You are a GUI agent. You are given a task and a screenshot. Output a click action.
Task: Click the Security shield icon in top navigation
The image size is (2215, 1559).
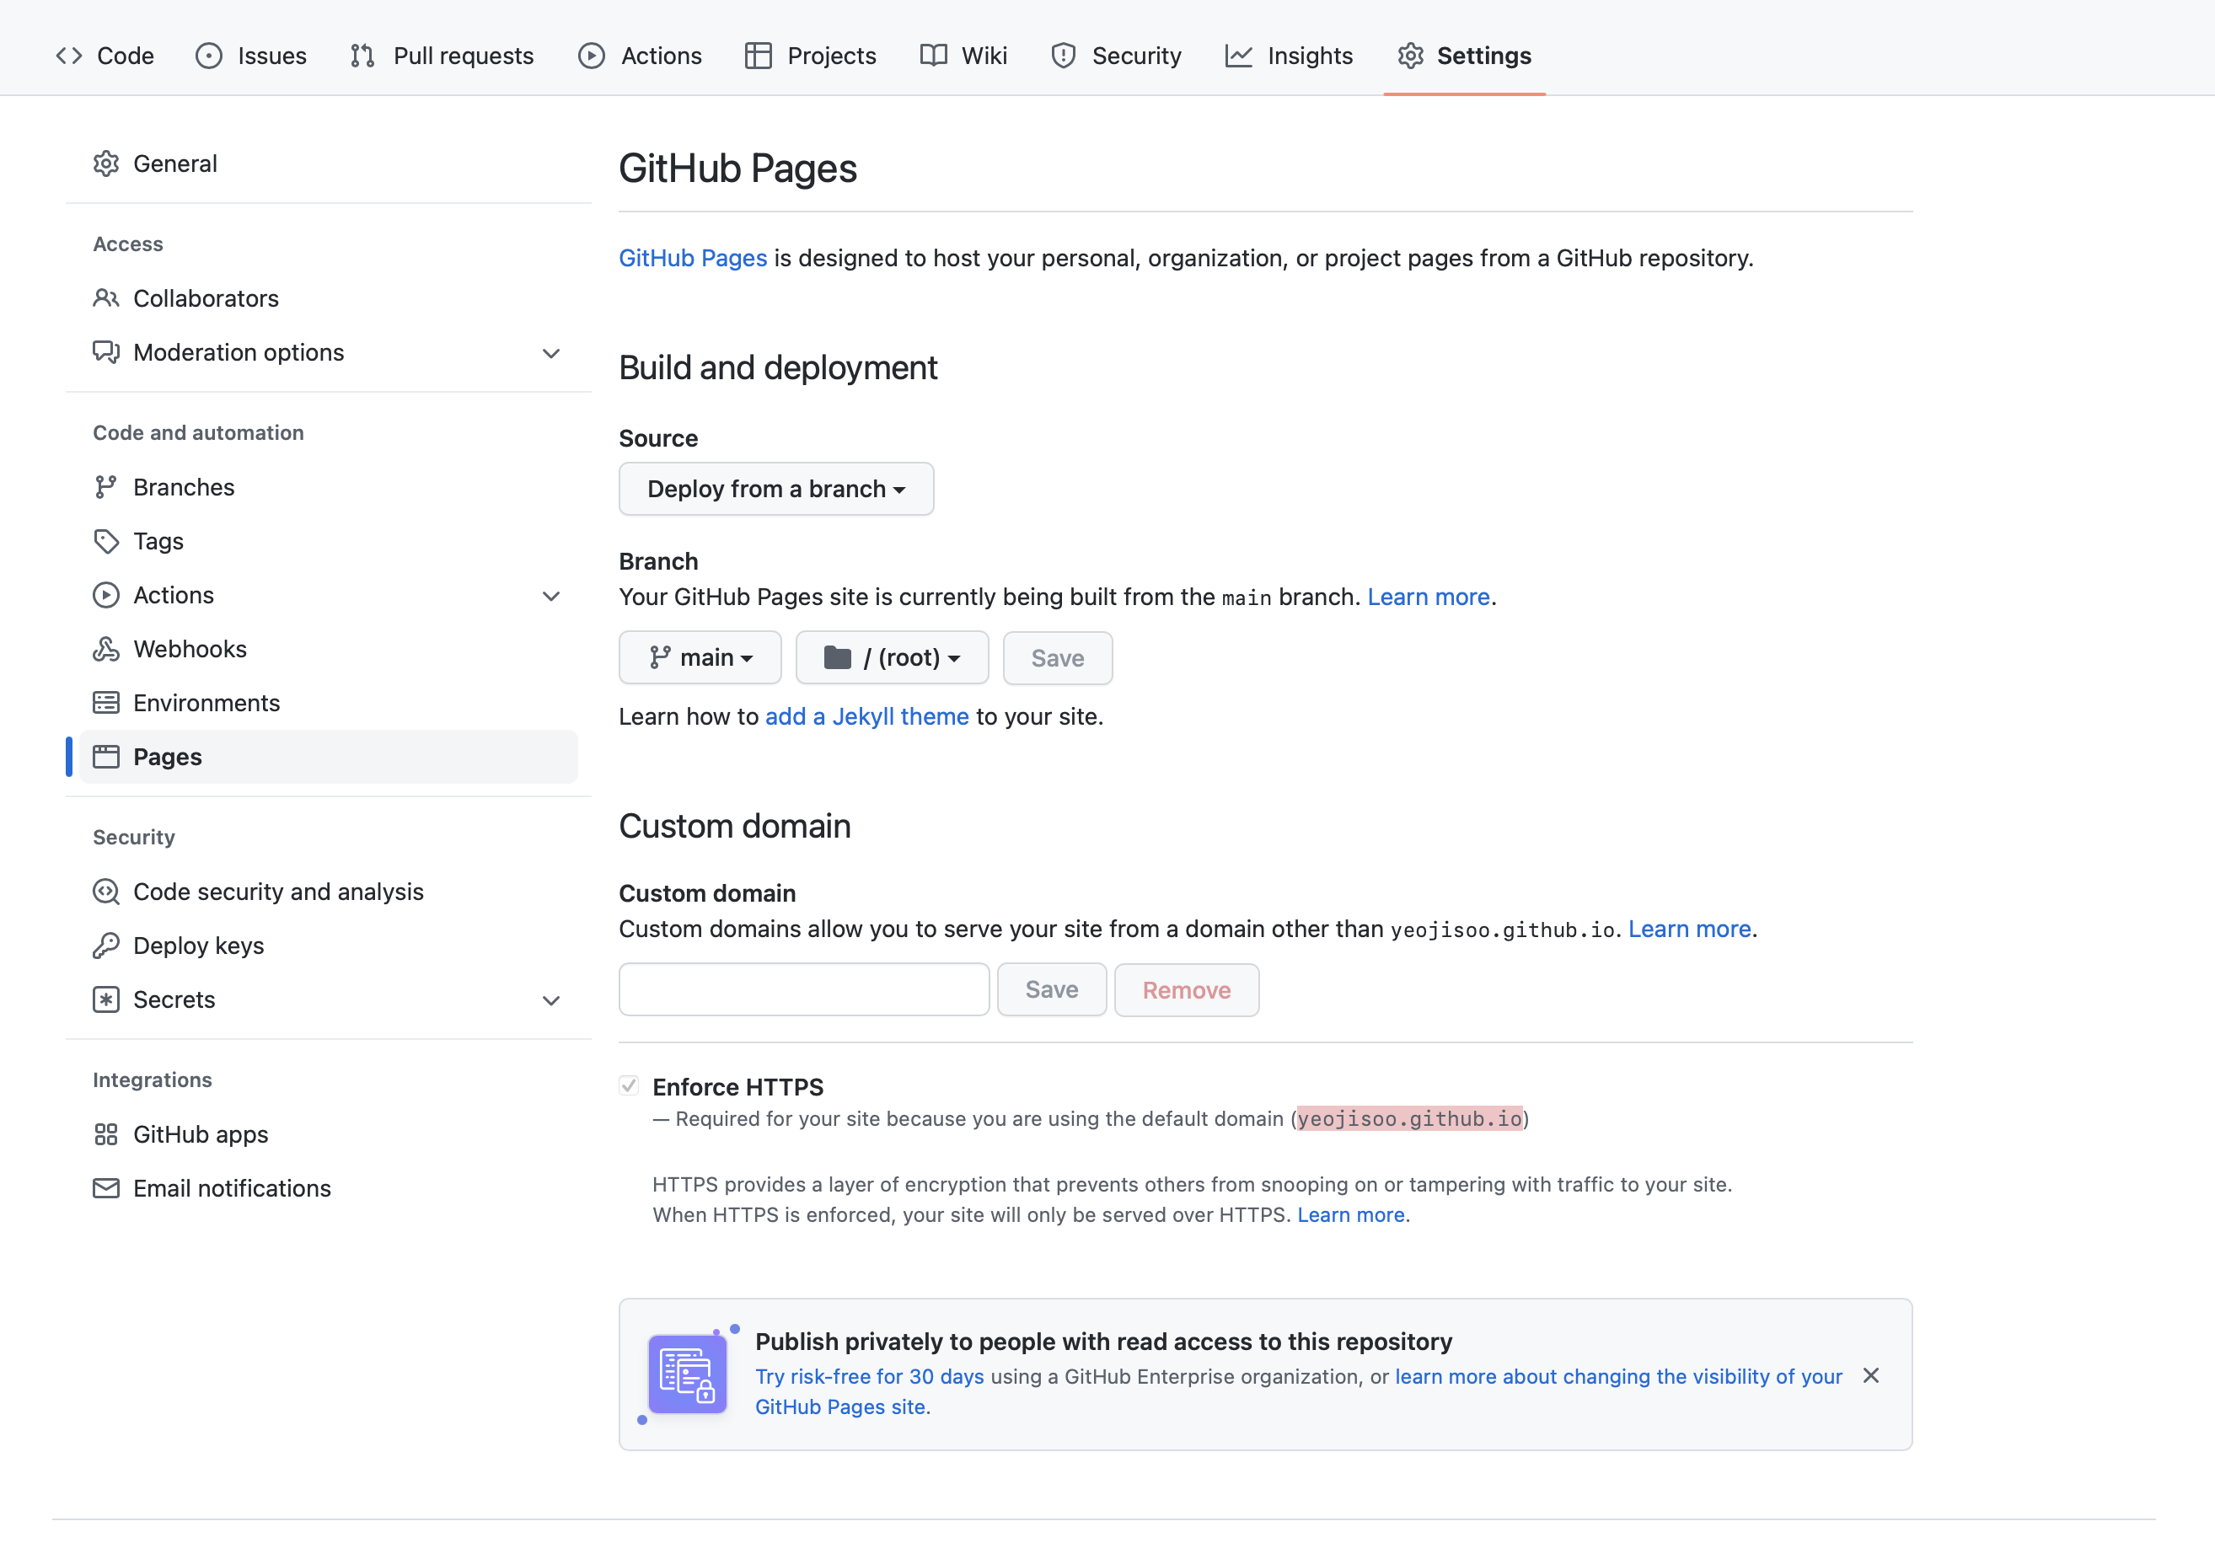[x=1063, y=56]
